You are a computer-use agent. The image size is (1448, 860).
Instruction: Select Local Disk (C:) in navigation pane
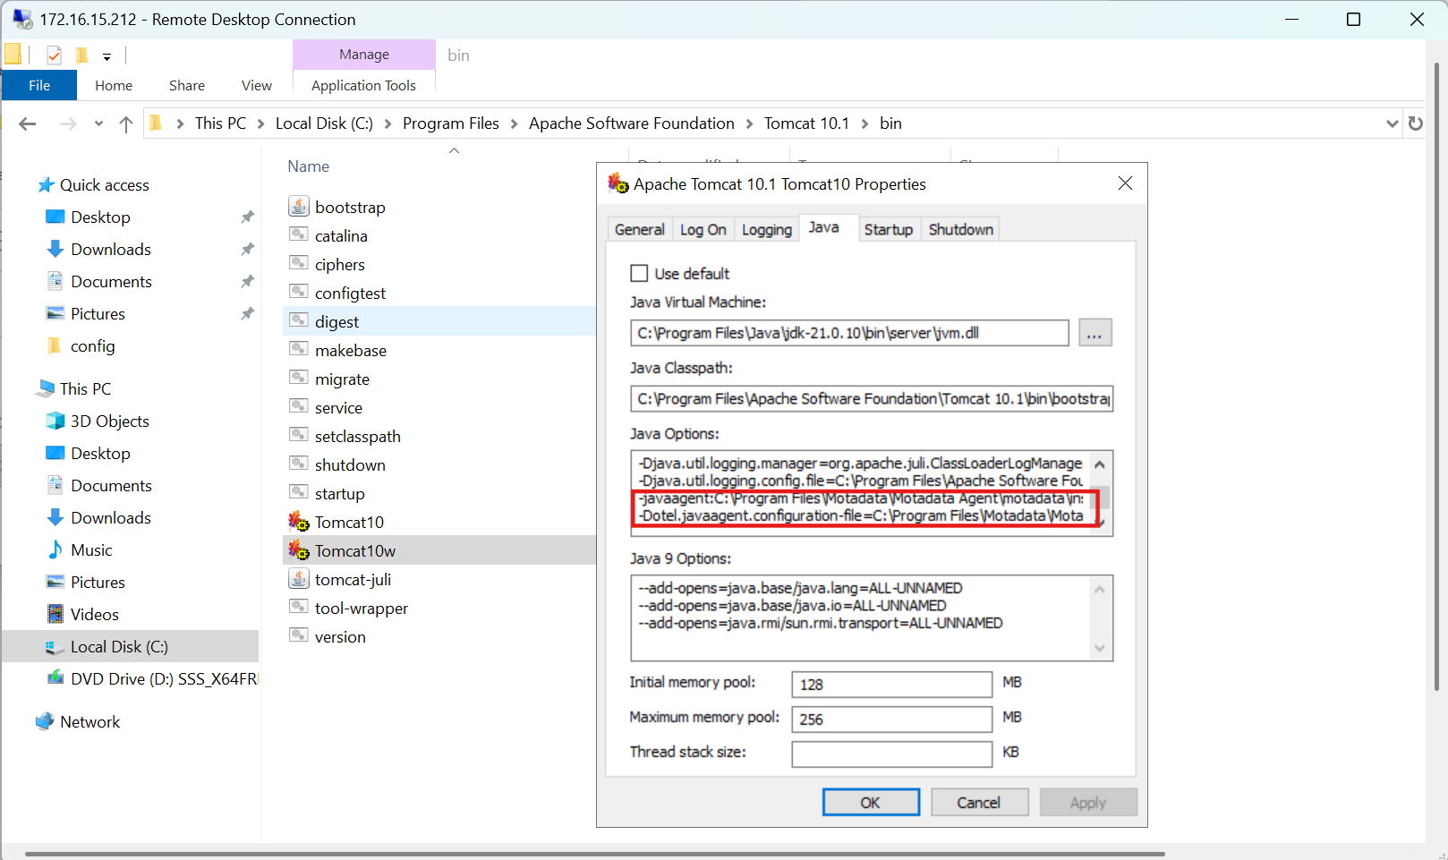pyautogui.click(x=131, y=646)
